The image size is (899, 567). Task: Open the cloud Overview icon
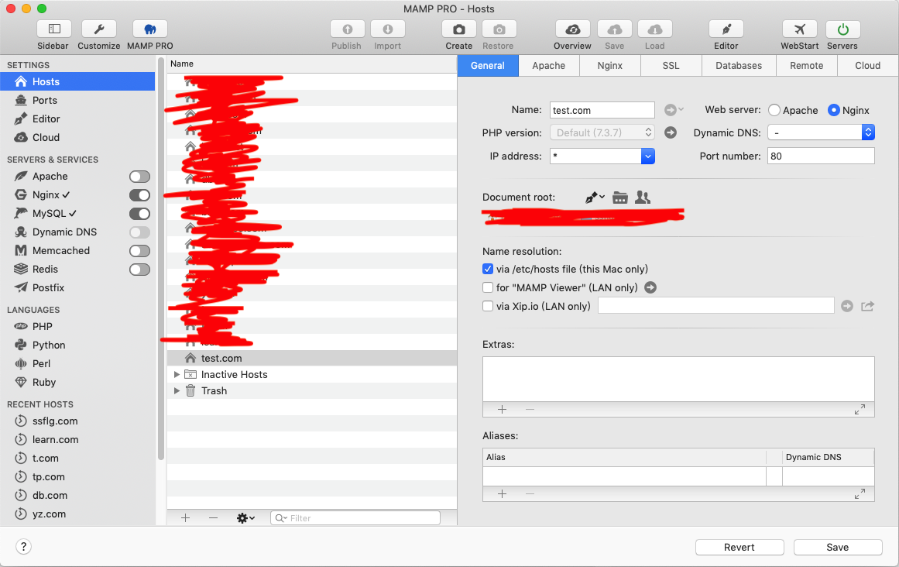(572, 29)
